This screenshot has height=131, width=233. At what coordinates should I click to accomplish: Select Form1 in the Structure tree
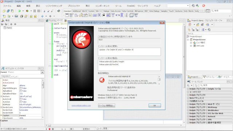pos(9,28)
